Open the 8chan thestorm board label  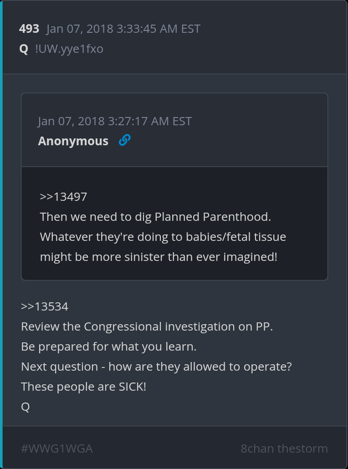tap(284, 449)
